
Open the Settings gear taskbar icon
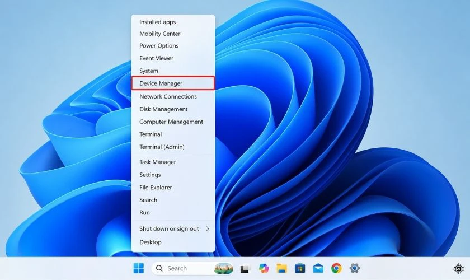[x=355, y=268]
